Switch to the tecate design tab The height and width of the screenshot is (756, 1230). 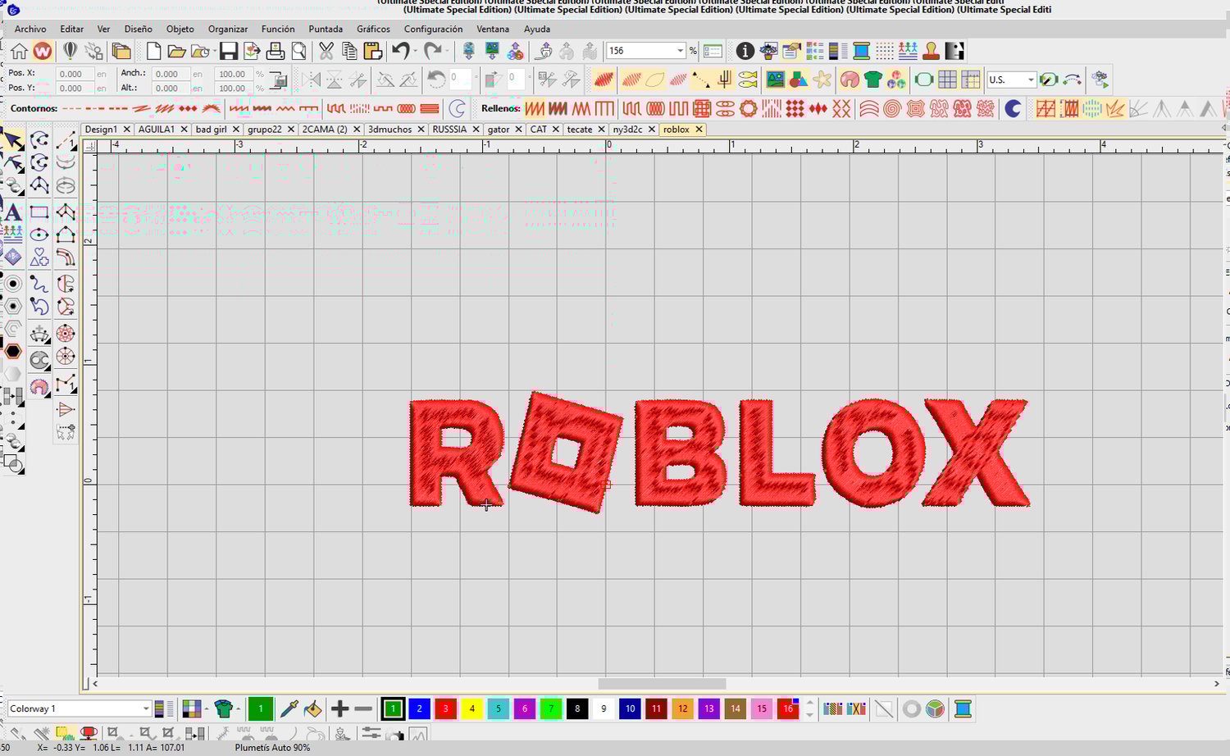coord(580,130)
